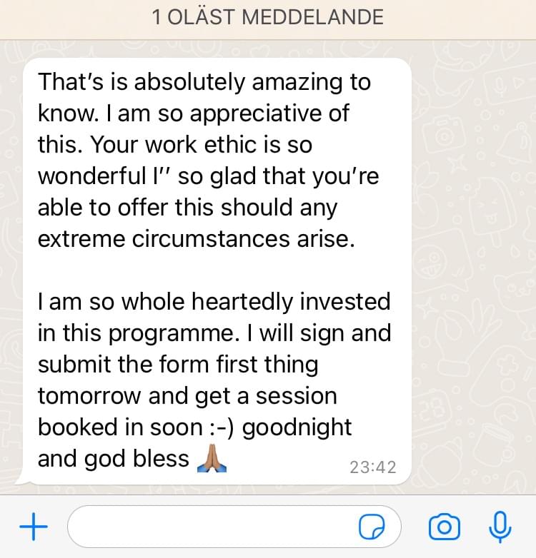Tap the microphone voice message icon
Screen dimensions: 536x558
pyautogui.click(x=500, y=527)
